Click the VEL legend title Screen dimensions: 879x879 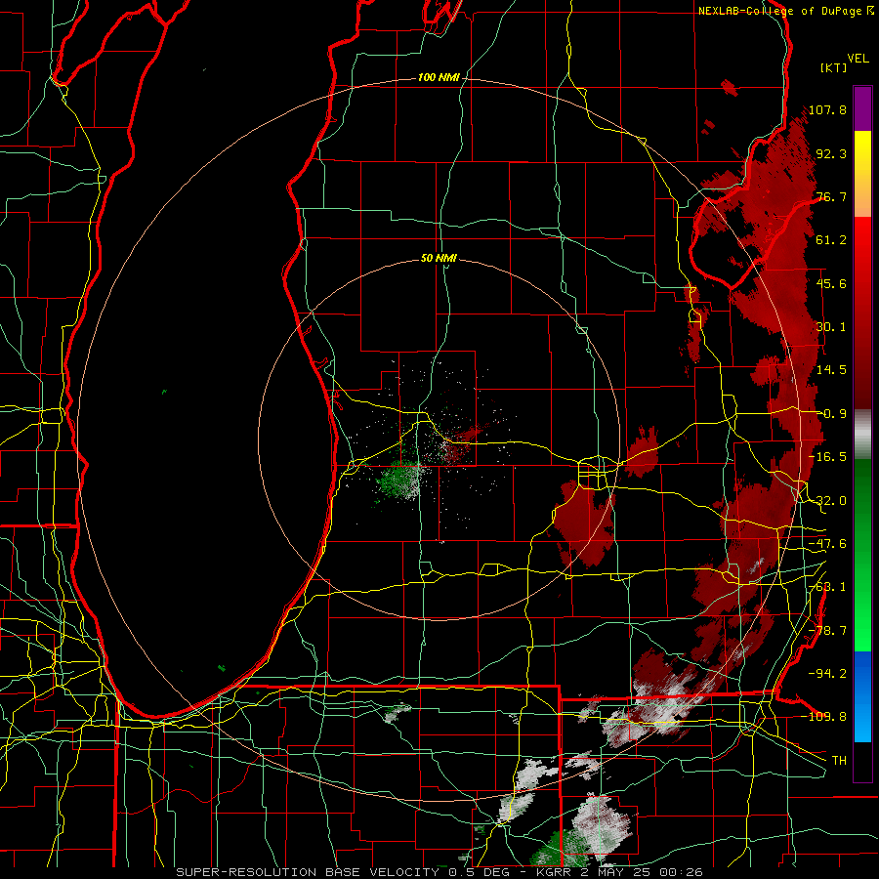click(858, 59)
